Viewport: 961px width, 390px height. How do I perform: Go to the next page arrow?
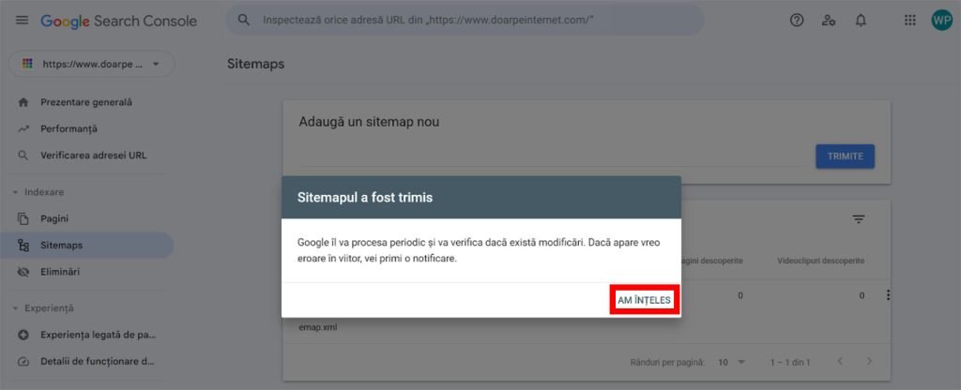[x=868, y=362]
